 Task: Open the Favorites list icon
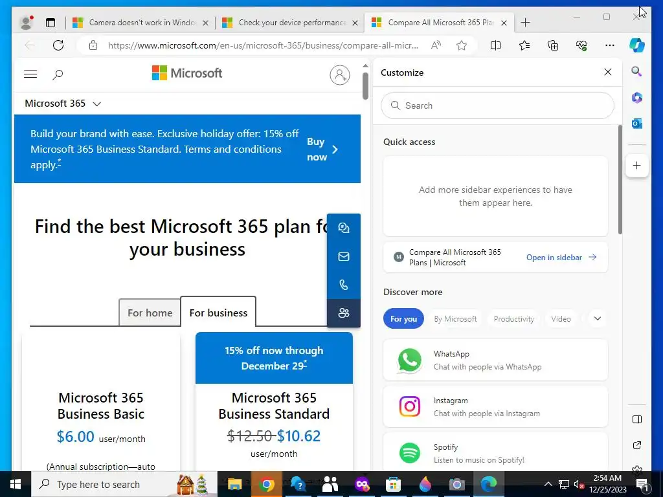[x=524, y=45]
